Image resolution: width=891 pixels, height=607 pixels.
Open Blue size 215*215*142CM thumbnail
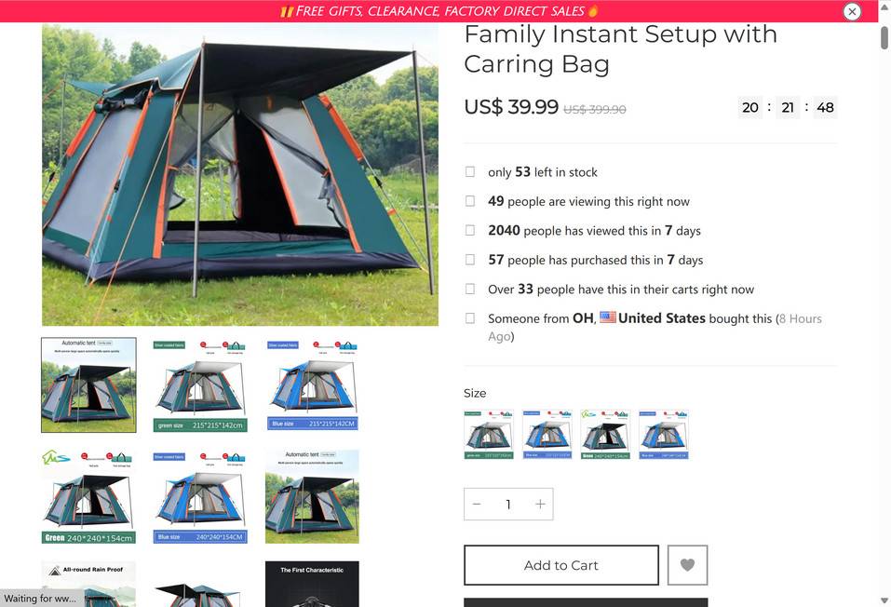pyautogui.click(x=312, y=384)
